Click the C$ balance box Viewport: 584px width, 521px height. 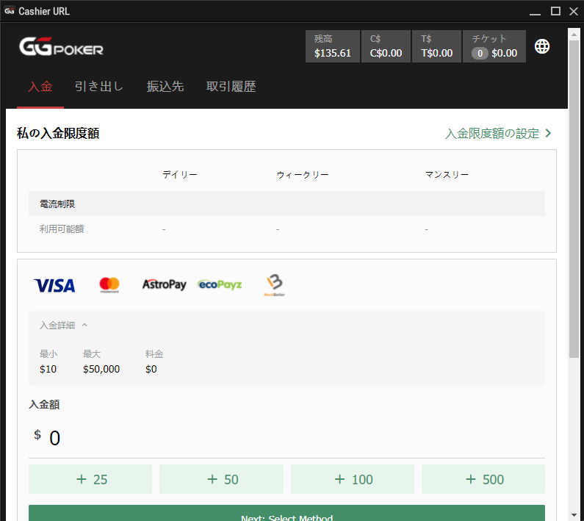386,46
